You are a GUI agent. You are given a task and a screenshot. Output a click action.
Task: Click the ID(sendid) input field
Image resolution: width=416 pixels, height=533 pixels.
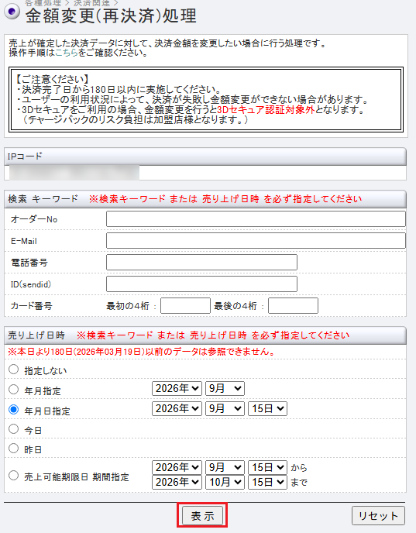coord(202,284)
